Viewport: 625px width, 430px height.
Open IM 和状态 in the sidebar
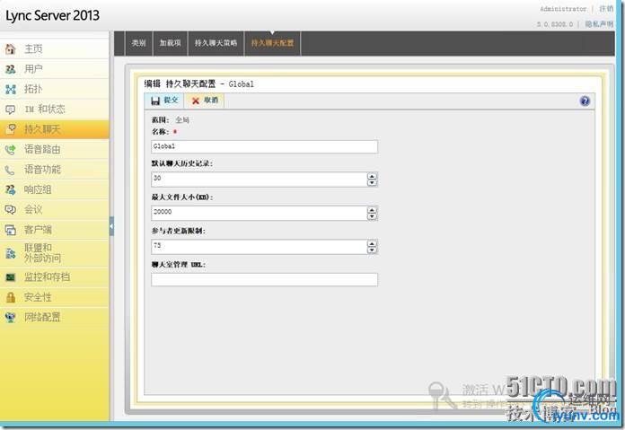pyautogui.click(x=54, y=110)
